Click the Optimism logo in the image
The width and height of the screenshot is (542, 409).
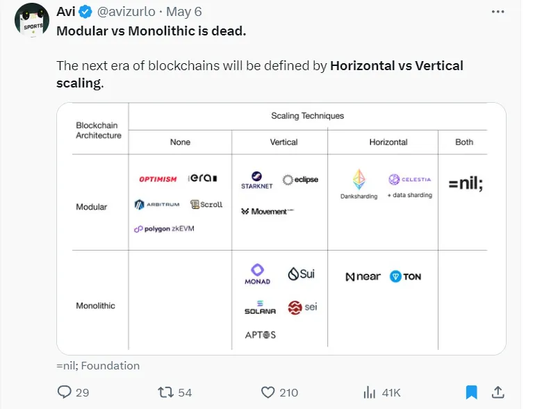click(x=158, y=179)
